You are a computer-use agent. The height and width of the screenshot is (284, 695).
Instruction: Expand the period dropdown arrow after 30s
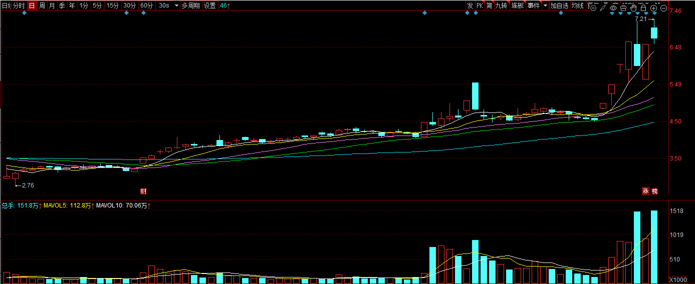[176, 6]
